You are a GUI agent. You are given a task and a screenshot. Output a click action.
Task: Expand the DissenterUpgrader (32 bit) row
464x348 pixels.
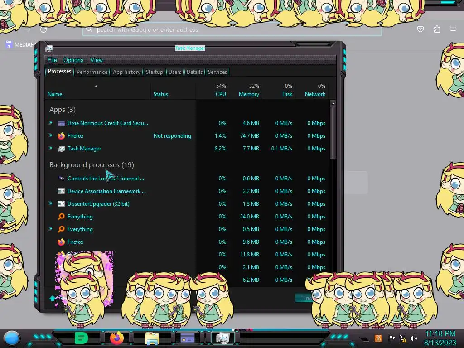pos(50,203)
